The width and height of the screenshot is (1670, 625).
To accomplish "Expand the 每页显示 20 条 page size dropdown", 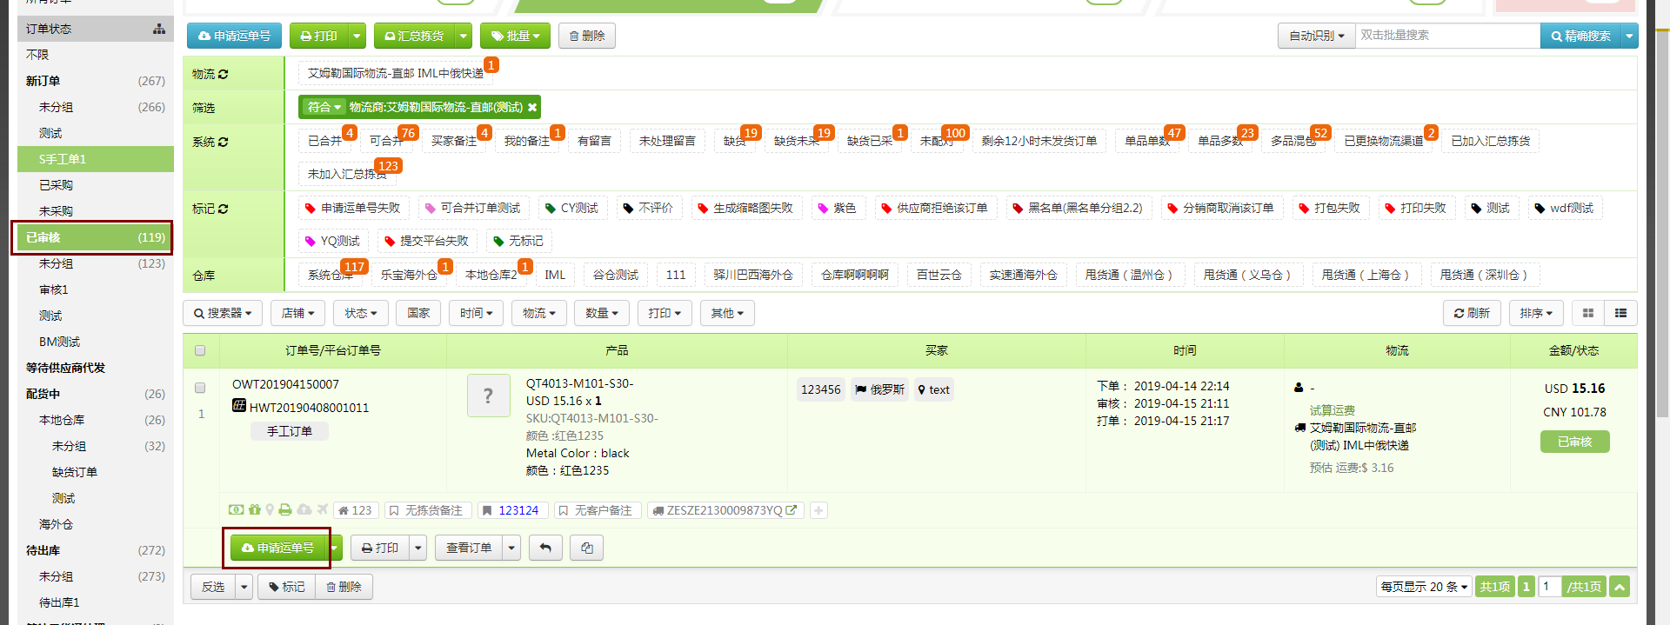I will coord(1424,587).
